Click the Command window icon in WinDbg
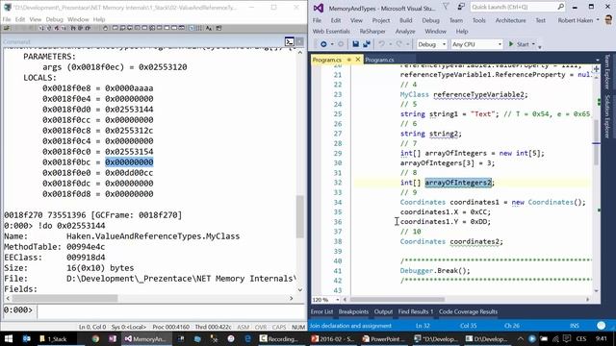Image resolution: width=616 pixels, height=346 pixels. pyautogui.click(x=290, y=41)
